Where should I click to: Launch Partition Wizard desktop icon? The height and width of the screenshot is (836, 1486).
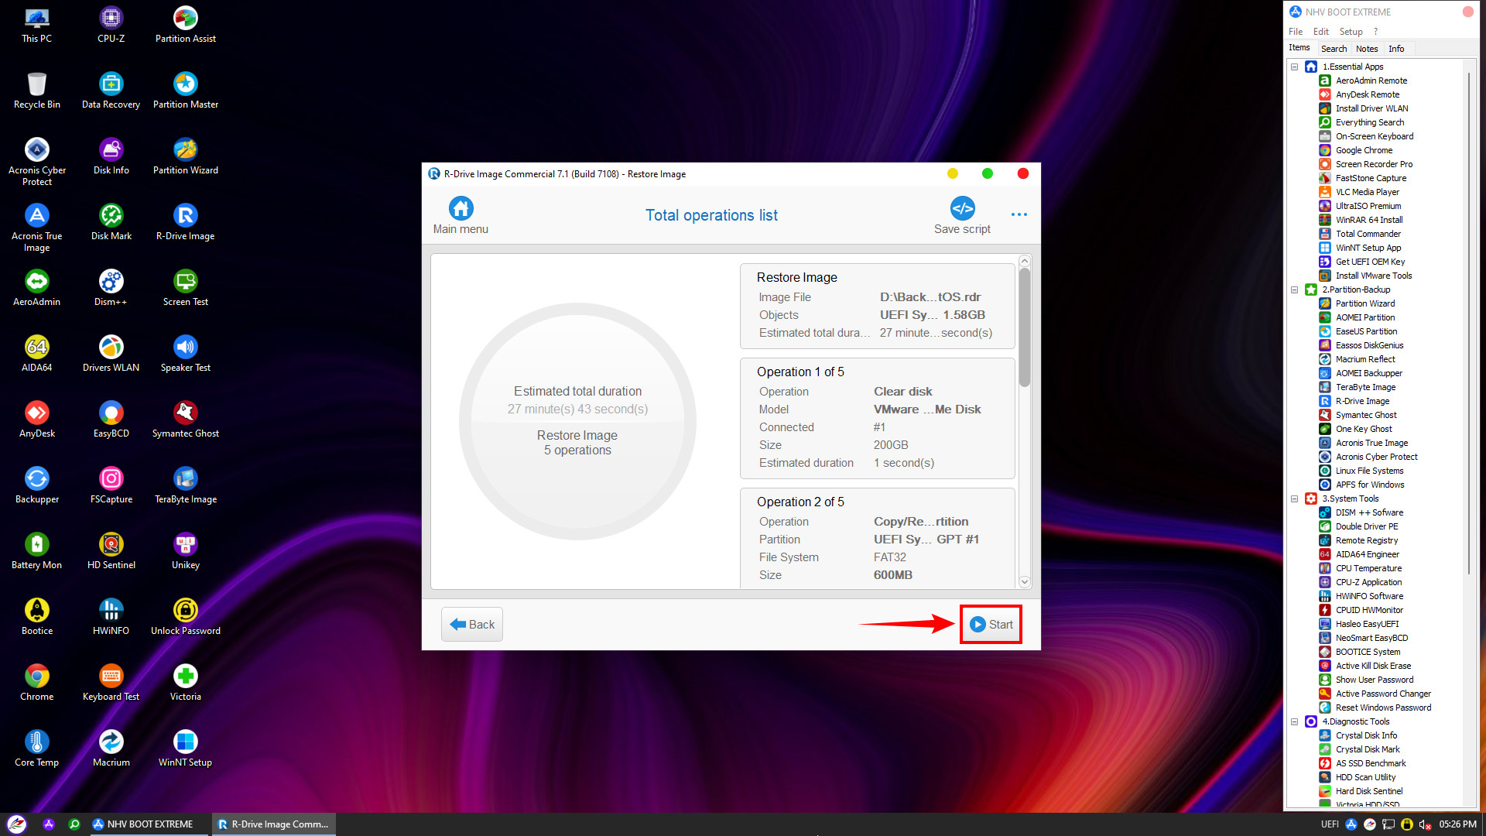(x=185, y=156)
